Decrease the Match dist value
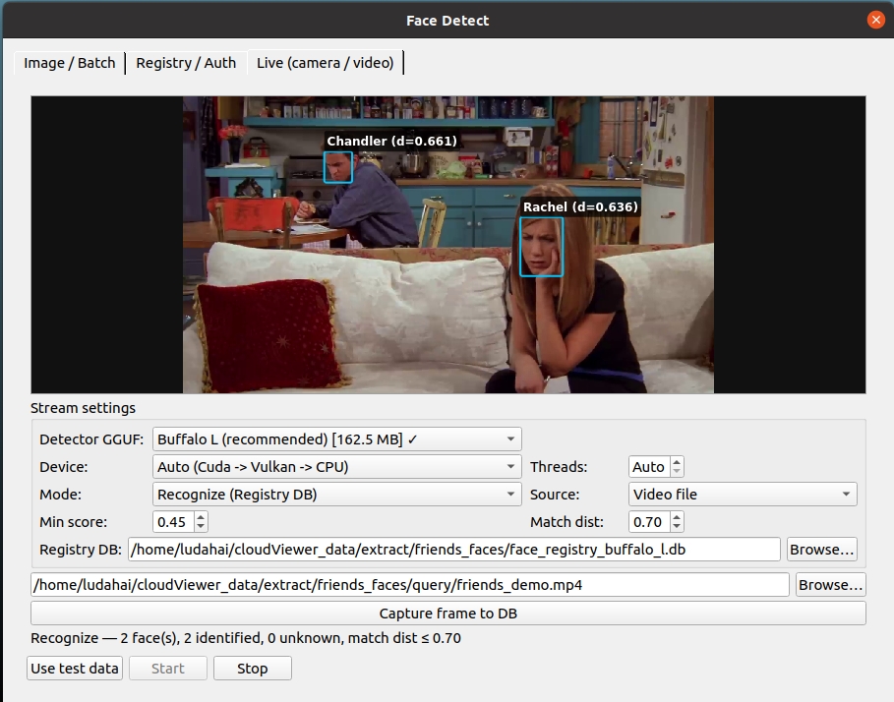 pyautogui.click(x=677, y=527)
